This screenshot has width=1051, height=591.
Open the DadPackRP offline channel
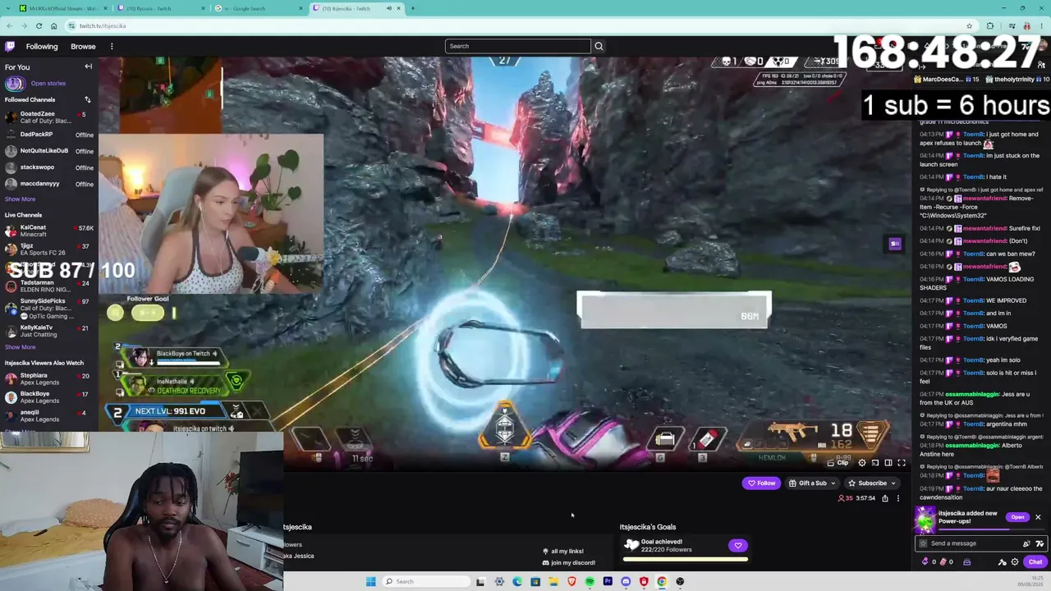click(x=49, y=135)
